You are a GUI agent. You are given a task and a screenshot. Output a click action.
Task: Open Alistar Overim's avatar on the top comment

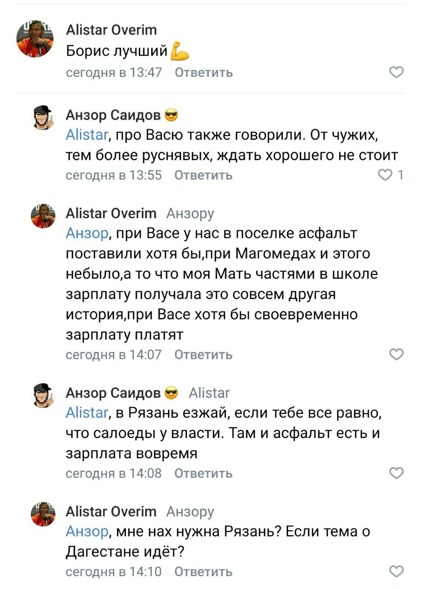tap(35, 39)
